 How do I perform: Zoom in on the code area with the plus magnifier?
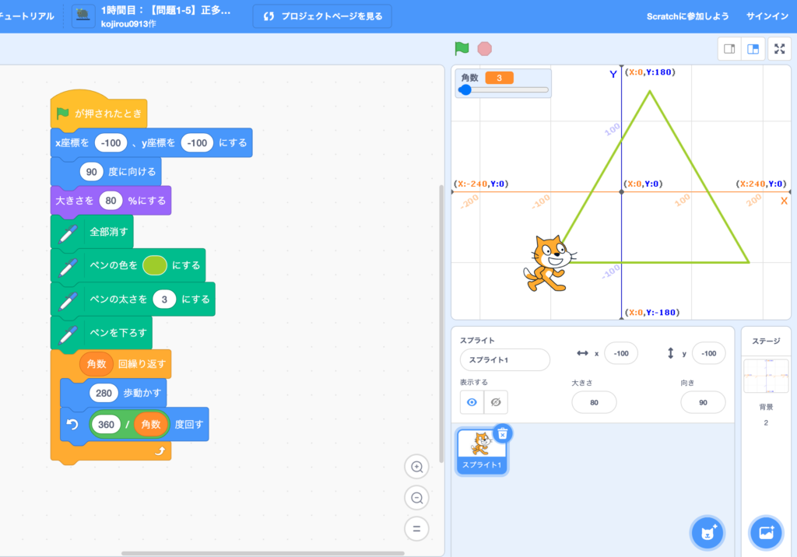pos(417,467)
